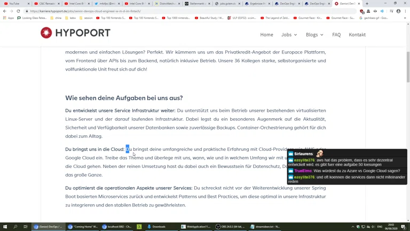Switch to the DistroWatch tab
410x231 pixels.
(x=165, y=4)
